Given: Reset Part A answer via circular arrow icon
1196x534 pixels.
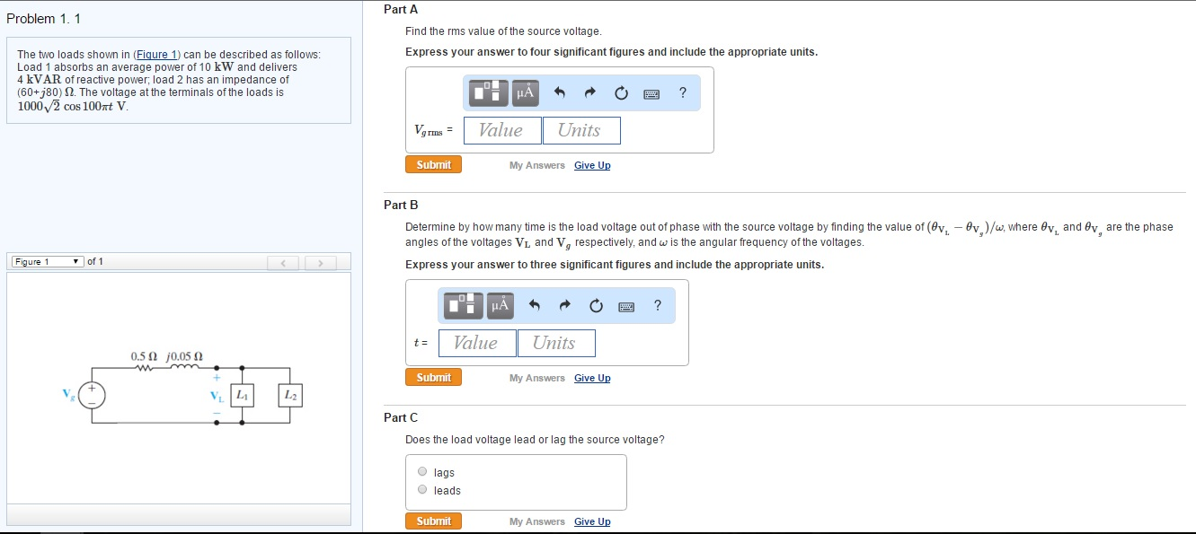Looking at the screenshot, I should pyautogui.click(x=620, y=92).
